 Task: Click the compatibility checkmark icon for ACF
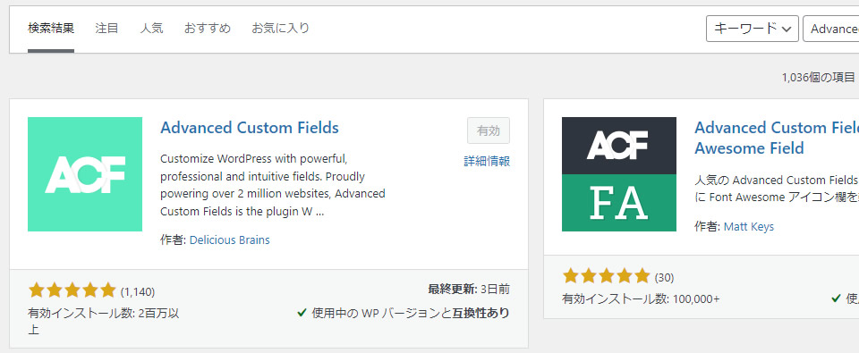302,313
